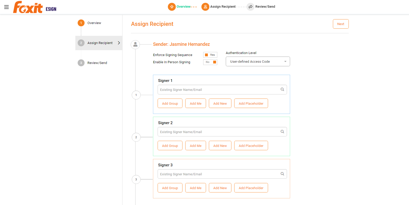409x205 pixels.
Task: Click Add Placeholder for Signer 2
Action: click(251, 146)
